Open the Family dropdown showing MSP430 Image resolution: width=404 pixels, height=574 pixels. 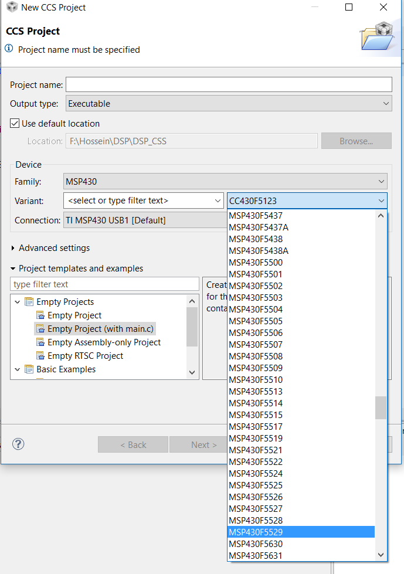pyautogui.click(x=384, y=181)
